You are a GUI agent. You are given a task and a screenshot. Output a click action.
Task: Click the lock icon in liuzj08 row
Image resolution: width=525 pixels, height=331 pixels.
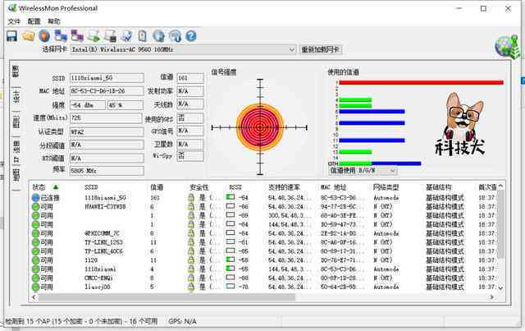pyautogui.click(x=191, y=287)
